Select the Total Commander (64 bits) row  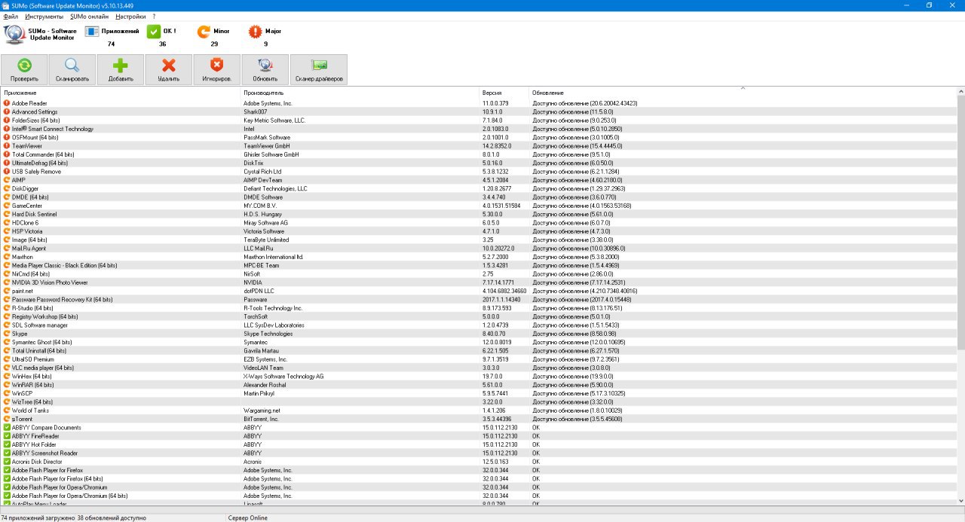coord(479,154)
